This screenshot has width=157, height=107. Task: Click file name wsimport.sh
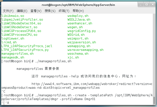(x=78, y=38)
